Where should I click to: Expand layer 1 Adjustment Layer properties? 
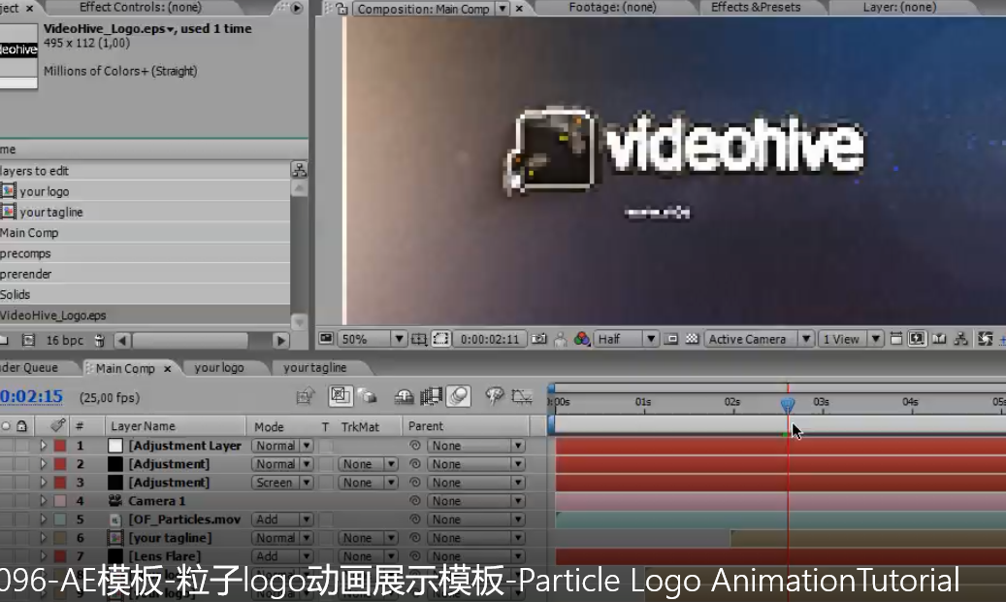click(43, 446)
